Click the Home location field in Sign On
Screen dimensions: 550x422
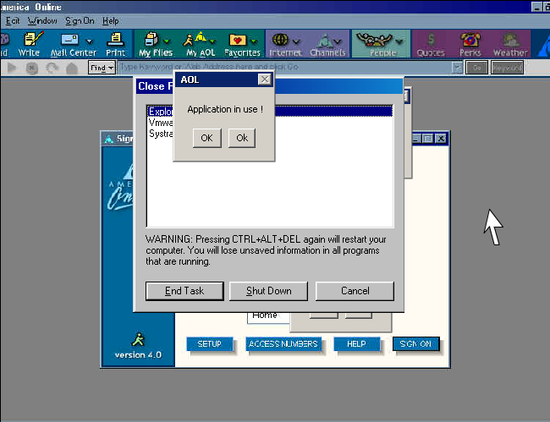(268, 317)
